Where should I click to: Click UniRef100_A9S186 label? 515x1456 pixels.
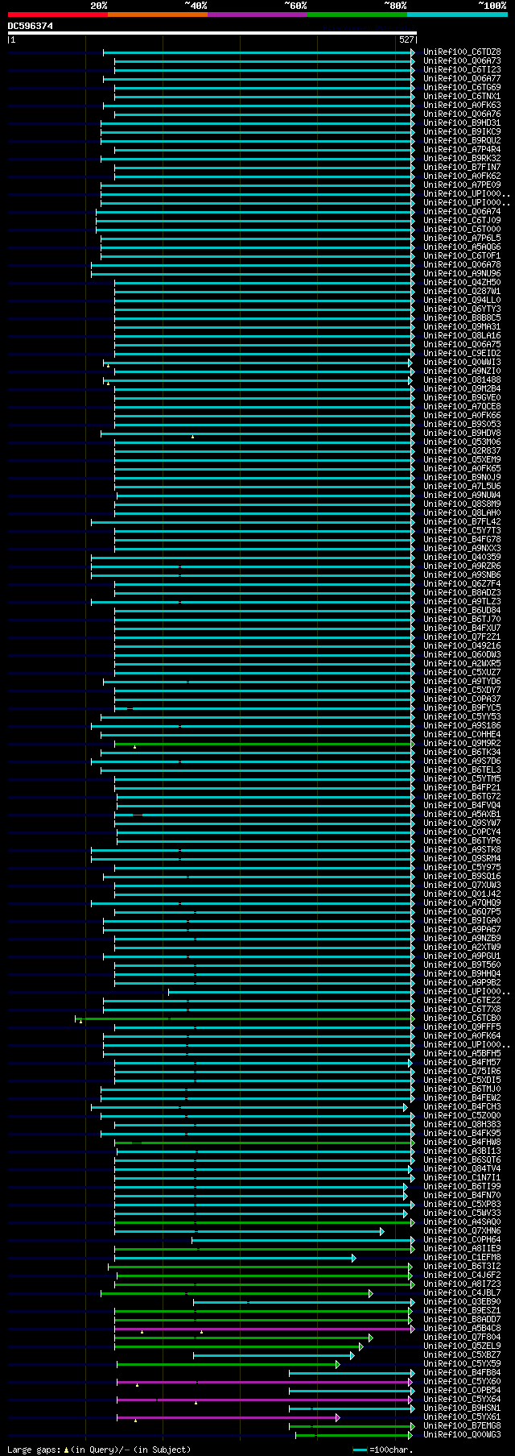coord(462,725)
